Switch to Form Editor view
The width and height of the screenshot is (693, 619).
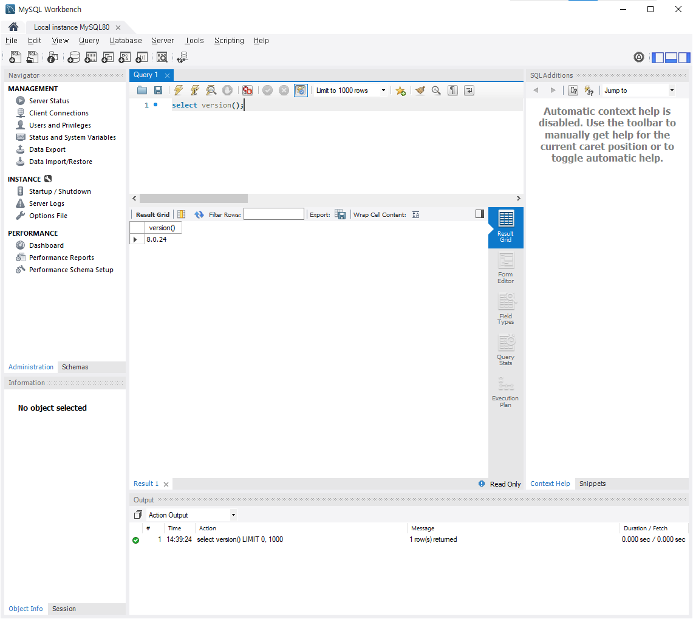[x=505, y=268]
